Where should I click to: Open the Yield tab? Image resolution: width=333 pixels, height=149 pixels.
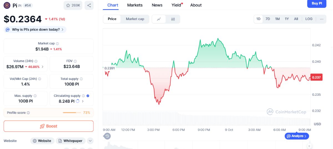[x=176, y=5]
